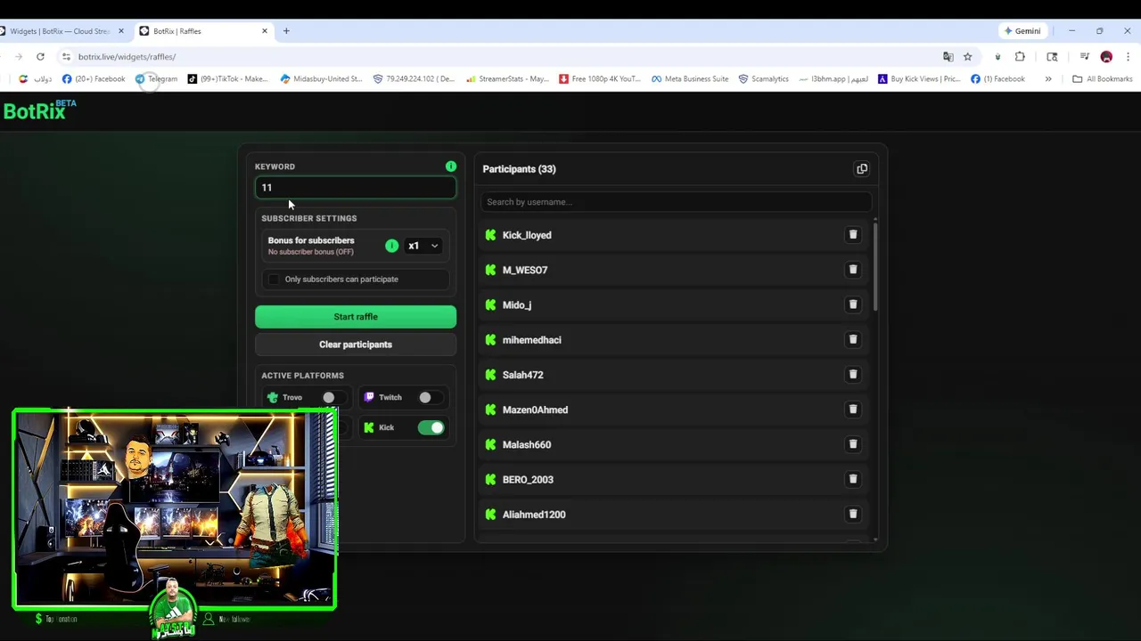The width and height of the screenshot is (1141, 641).
Task: Check Only subscribers can participate
Action: point(275,280)
